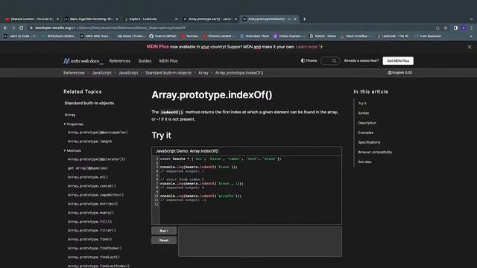Share this page icon in address bar
477x268 pixels.
click(437, 28)
